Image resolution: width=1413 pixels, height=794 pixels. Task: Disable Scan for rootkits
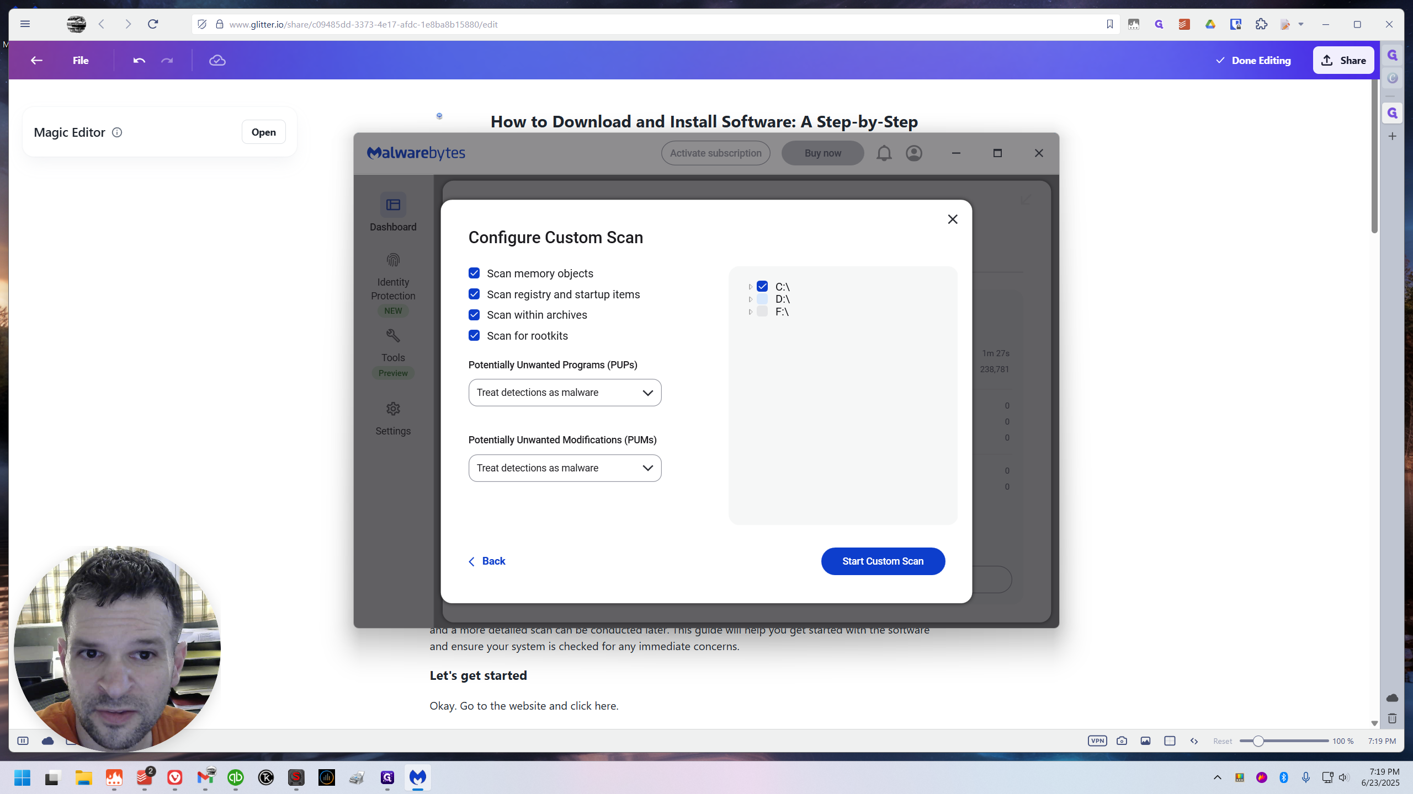[x=474, y=335]
